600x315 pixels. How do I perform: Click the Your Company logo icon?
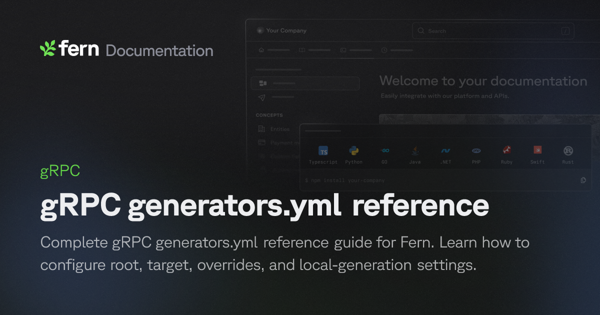[259, 30]
